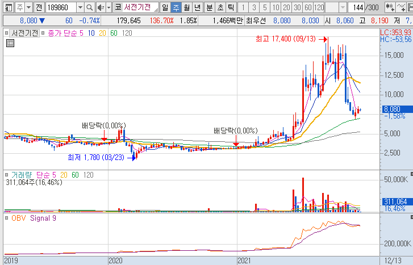Choose the 30 interval button
413x265 pixels.
pyautogui.click(x=297, y=7)
